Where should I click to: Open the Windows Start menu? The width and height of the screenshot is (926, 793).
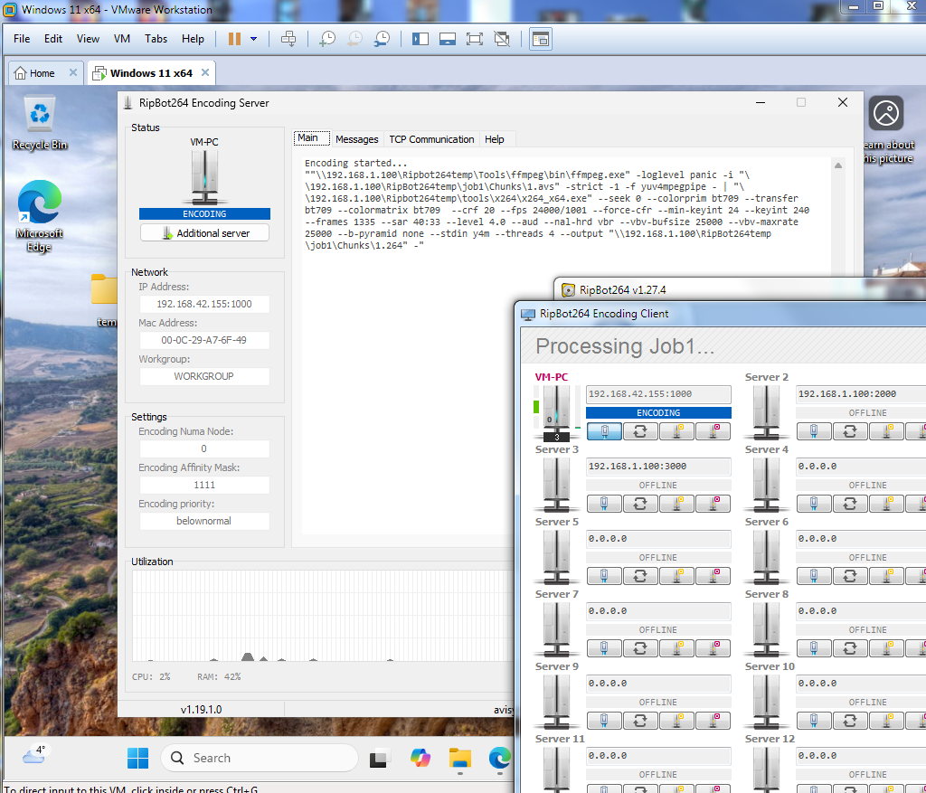[x=138, y=758]
